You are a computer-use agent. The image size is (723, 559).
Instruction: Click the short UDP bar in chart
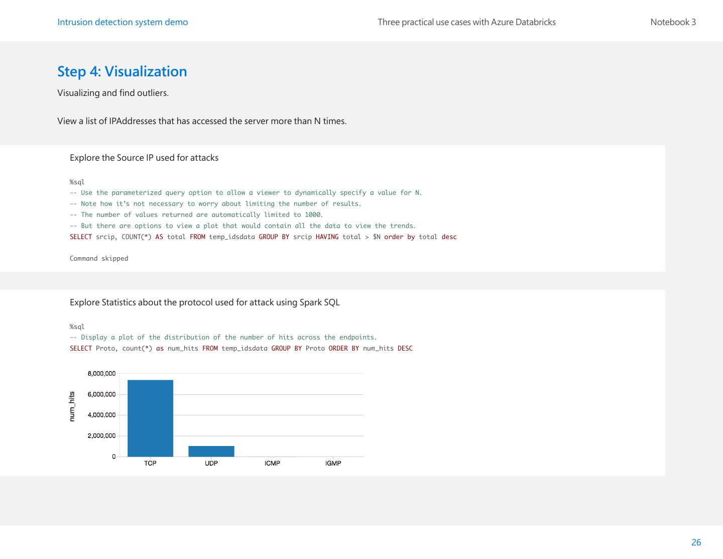(211, 451)
